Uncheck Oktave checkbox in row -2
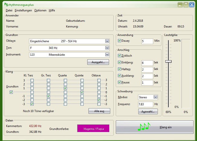This screenshot has width=197, height=141. point(99,100)
